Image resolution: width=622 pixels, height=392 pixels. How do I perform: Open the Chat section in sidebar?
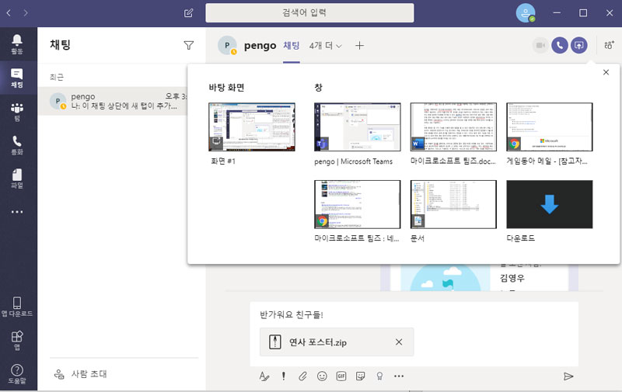(16, 78)
